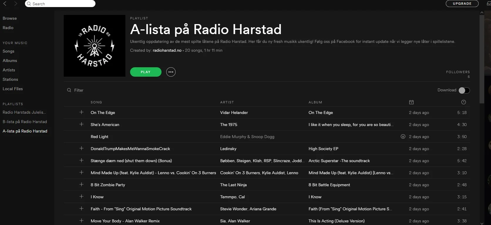Viewport: 491px width, 225px height.
Task: Open album 8 Bit Battle Equipment
Action: (x=329, y=185)
